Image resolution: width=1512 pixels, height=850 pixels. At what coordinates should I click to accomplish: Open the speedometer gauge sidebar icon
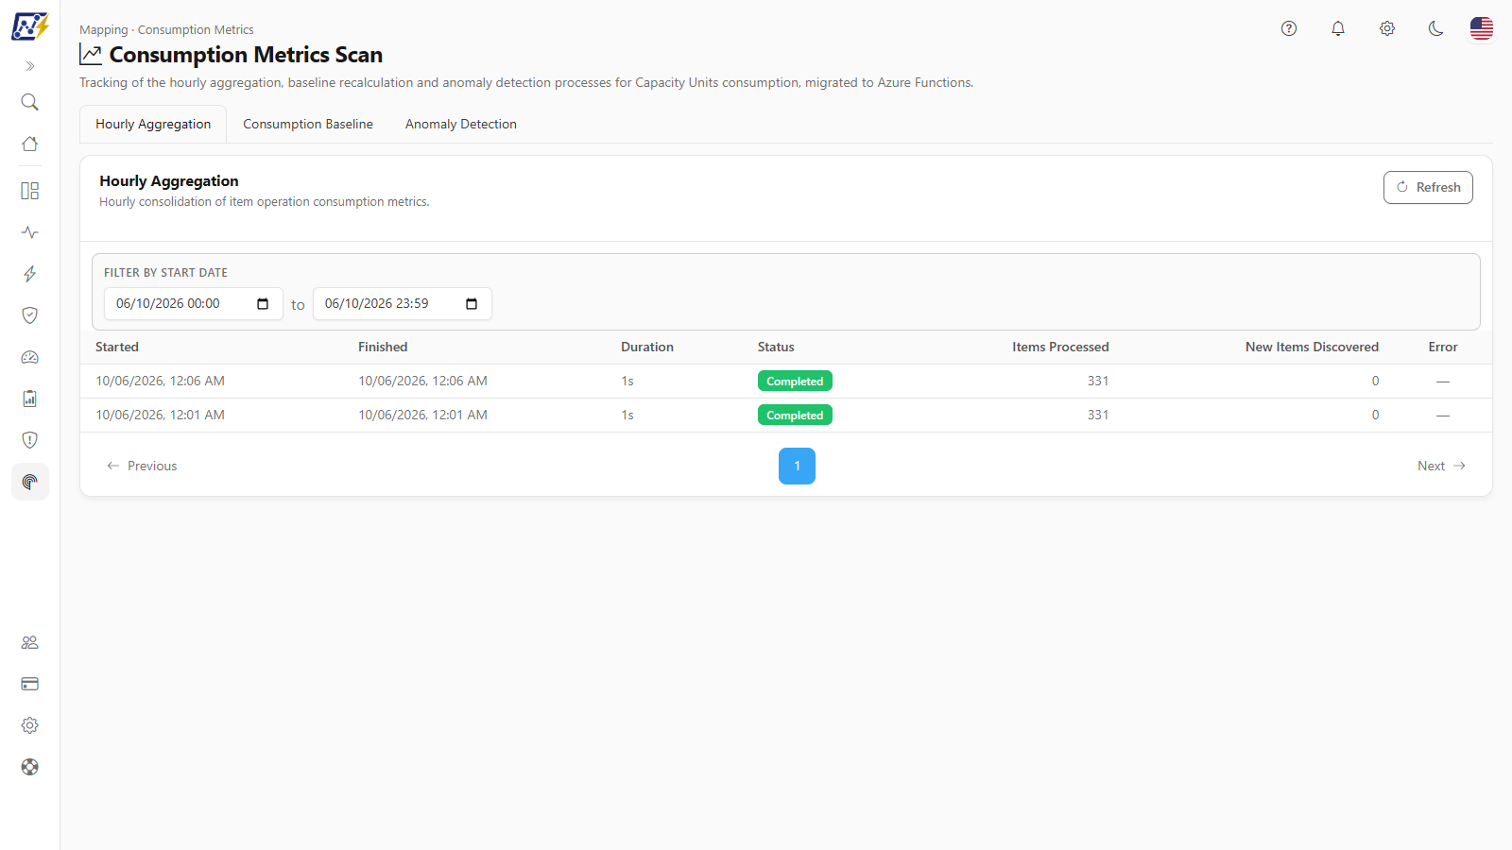pos(30,357)
